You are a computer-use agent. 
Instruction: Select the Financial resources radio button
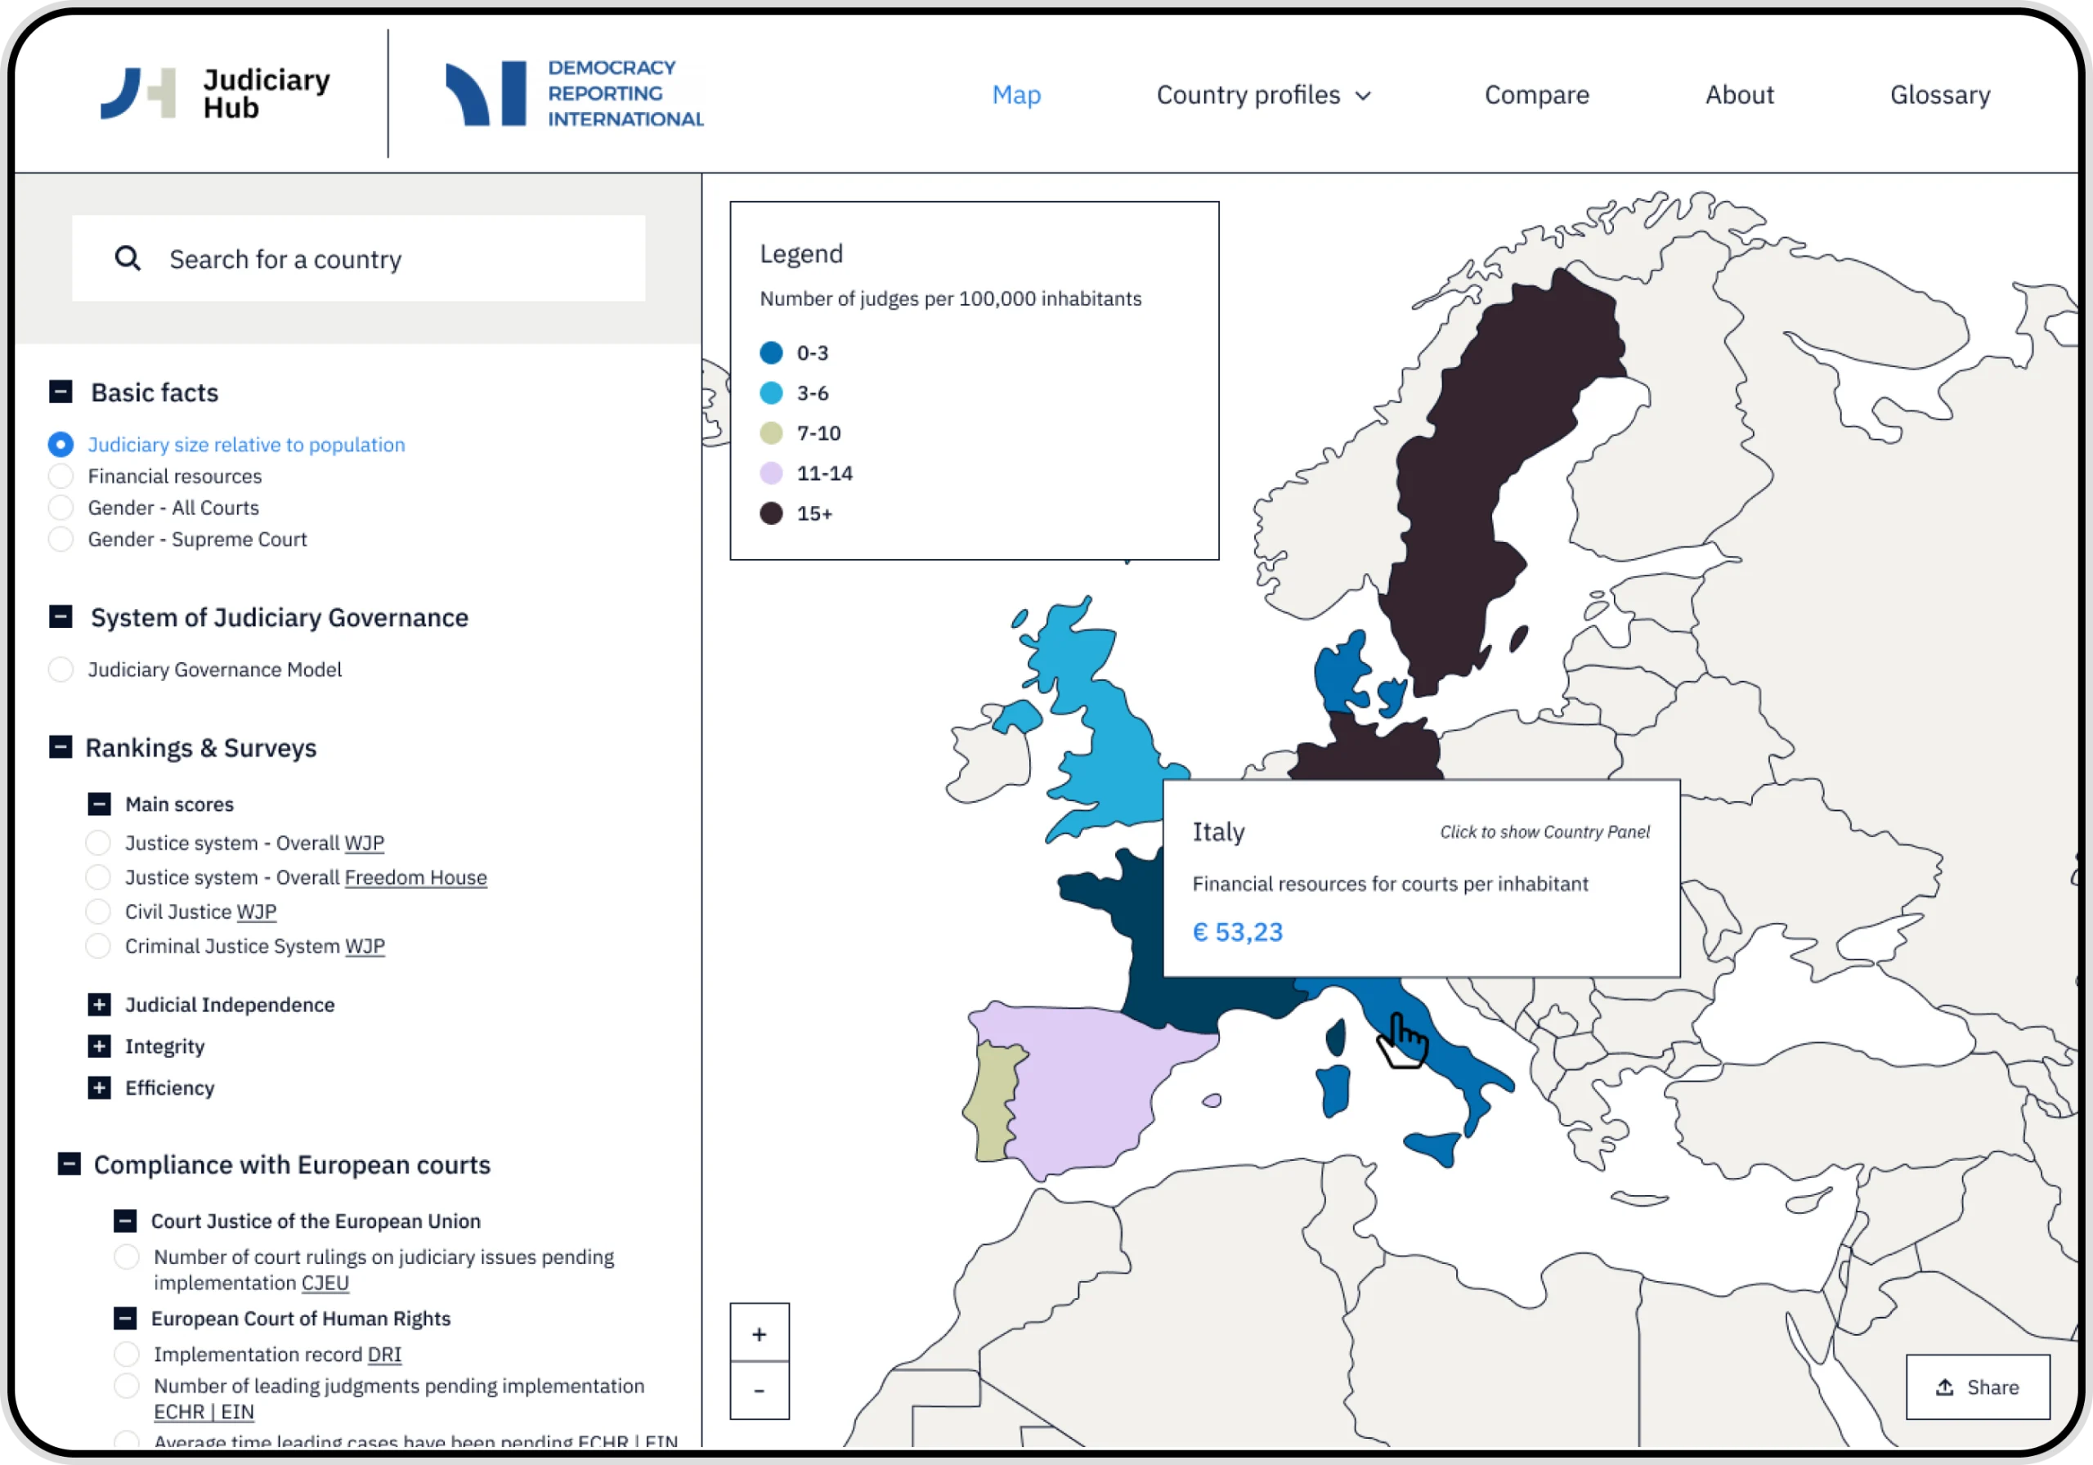[x=61, y=476]
